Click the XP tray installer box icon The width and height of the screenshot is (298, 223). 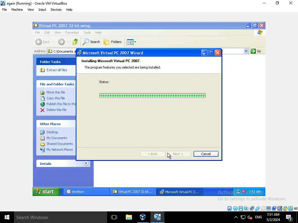pos(238,192)
